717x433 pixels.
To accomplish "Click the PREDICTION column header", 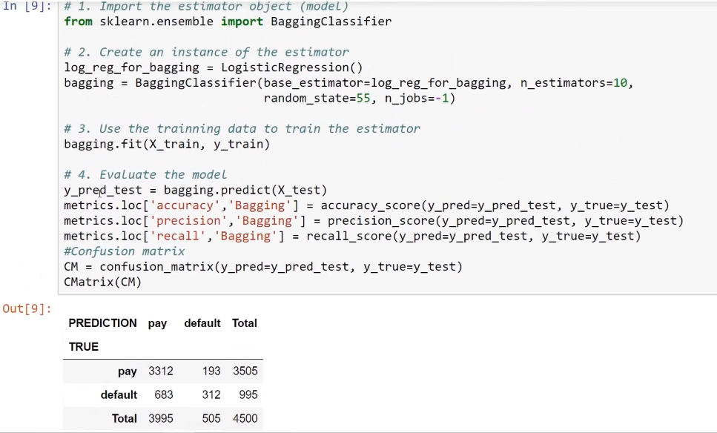I will (102, 323).
